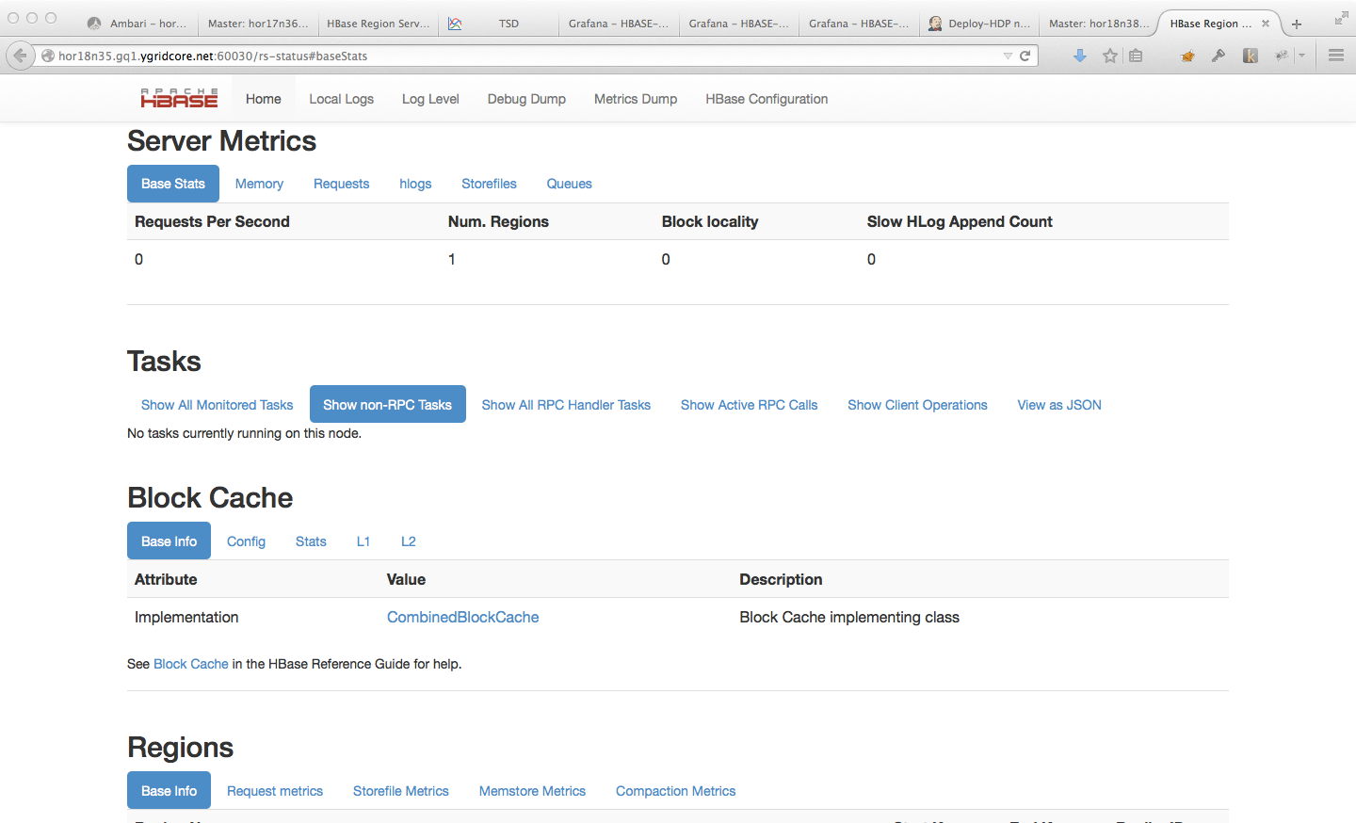Expand the URL bar history dropdown arrow
This screenshot has height=823, width=1356.
click(x=1008, y=56)
